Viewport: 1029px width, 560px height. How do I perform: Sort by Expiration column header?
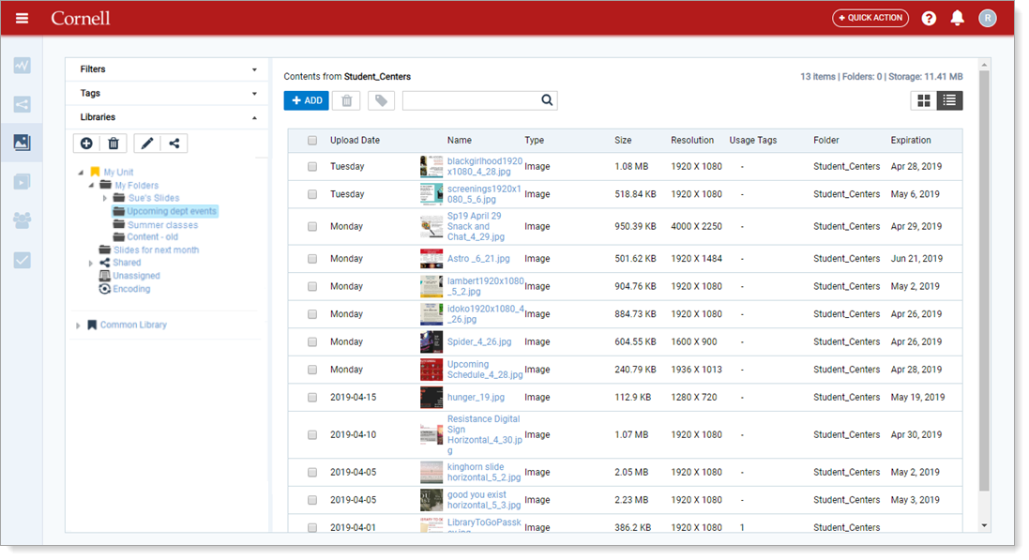[910, 141]
